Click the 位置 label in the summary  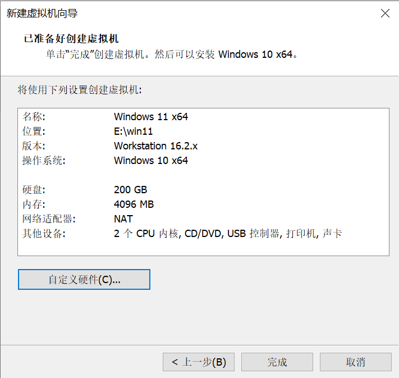pos(34,131)
